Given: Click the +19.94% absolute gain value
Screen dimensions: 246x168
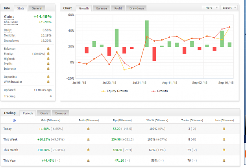Looking at the screenshot, I should click(x=45, y=22).
